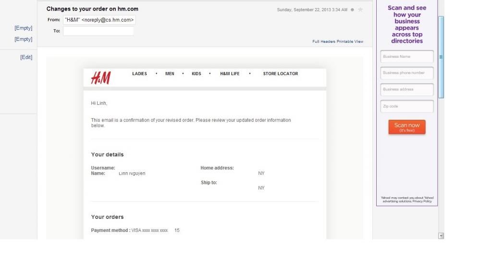Viewport: 492px width, 280px height.
Task: Focus the Business Name field
Action: click(406, 57)
